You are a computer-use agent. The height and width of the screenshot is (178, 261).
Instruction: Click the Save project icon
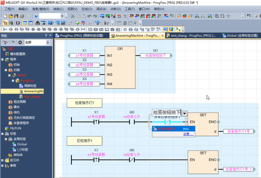coord(16,16)
